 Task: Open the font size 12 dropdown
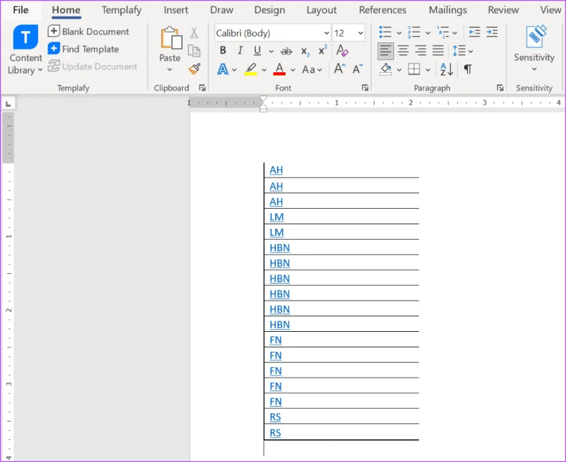tap(360, 33)
